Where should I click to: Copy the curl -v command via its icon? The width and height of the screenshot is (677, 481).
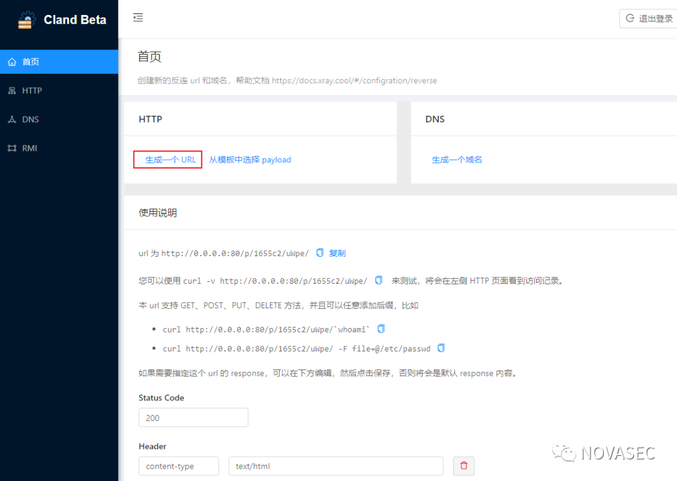[379, 281]
